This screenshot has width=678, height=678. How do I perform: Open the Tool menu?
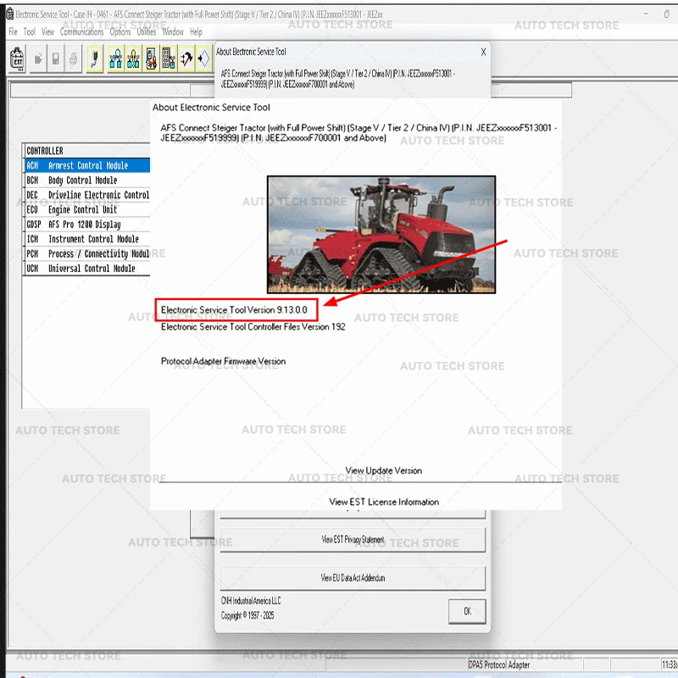[x=30, y=31]
